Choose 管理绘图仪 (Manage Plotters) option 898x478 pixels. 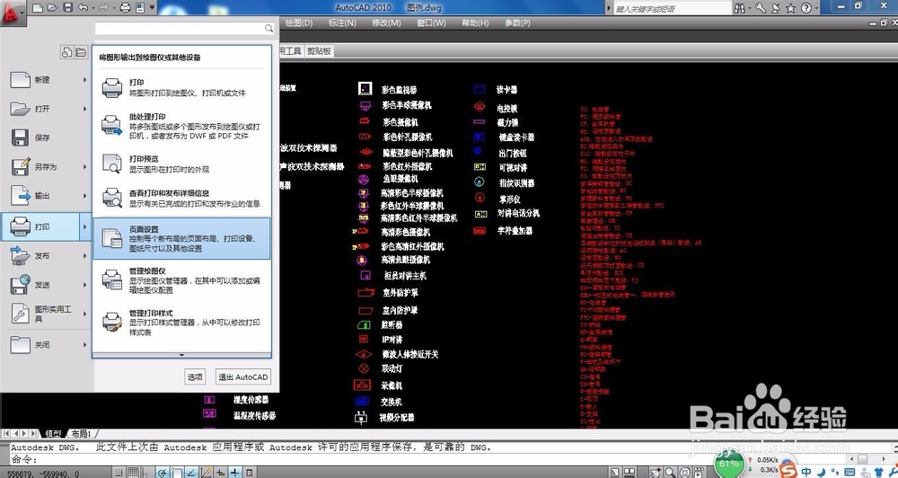coord(182,280)
